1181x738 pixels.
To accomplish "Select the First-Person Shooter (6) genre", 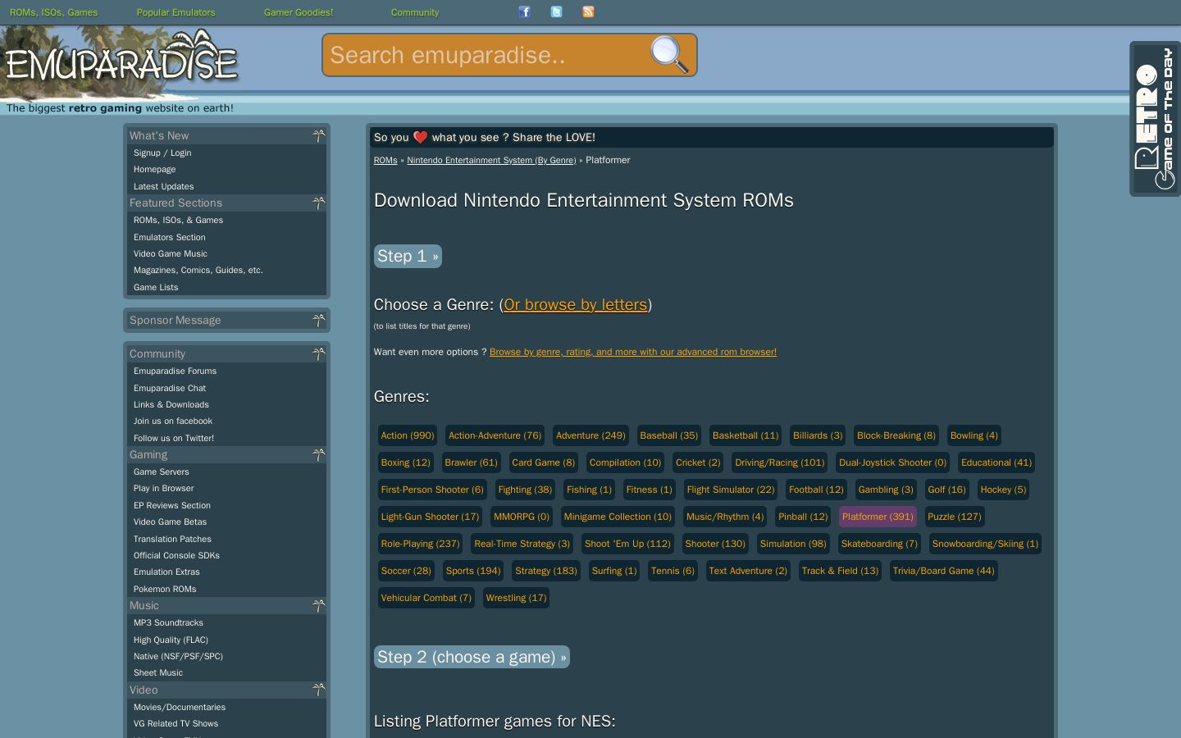I will click(432, 490).
